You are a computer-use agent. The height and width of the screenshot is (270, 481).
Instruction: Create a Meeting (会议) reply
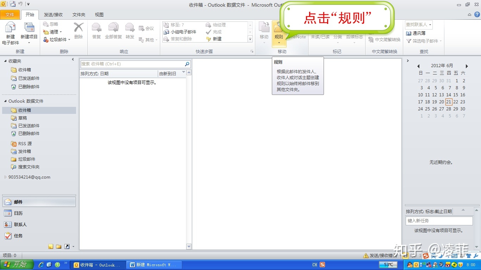[148, 28]
